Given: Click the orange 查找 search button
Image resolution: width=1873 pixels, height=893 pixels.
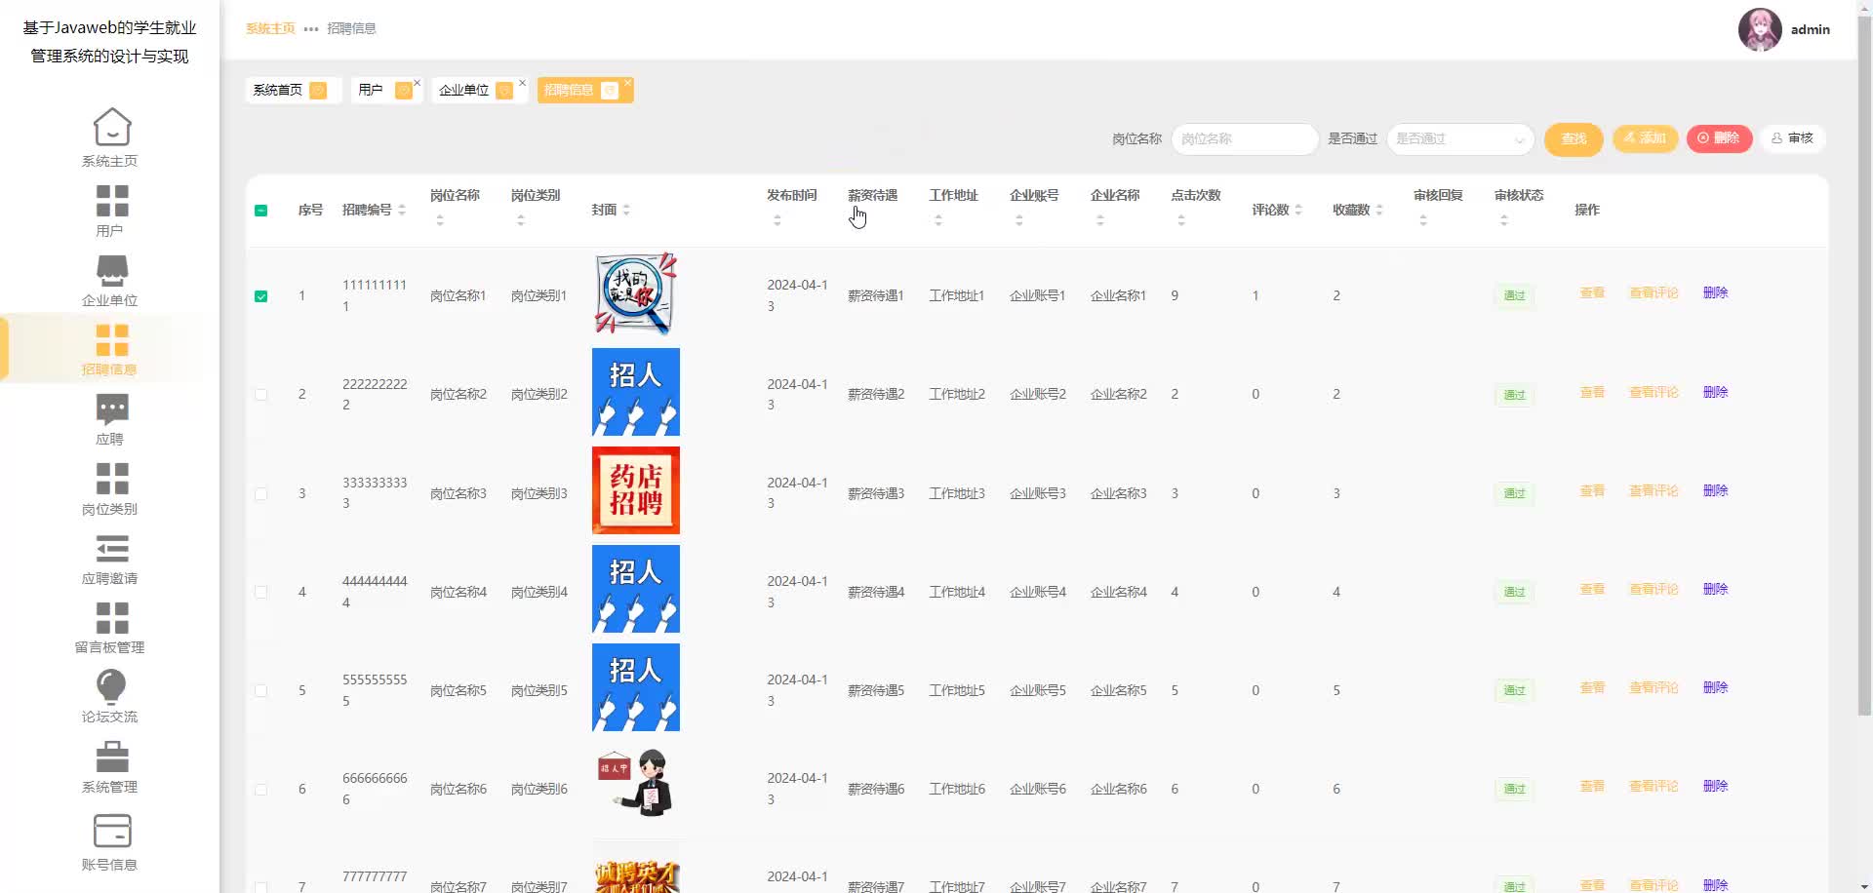Looking at the screenshot, I should [x=1573, y=139].
